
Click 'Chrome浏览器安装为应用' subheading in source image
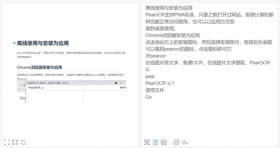39,68
